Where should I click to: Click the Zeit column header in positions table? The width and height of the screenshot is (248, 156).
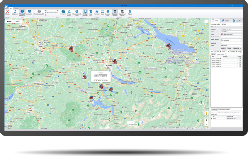tap(217, 56)
